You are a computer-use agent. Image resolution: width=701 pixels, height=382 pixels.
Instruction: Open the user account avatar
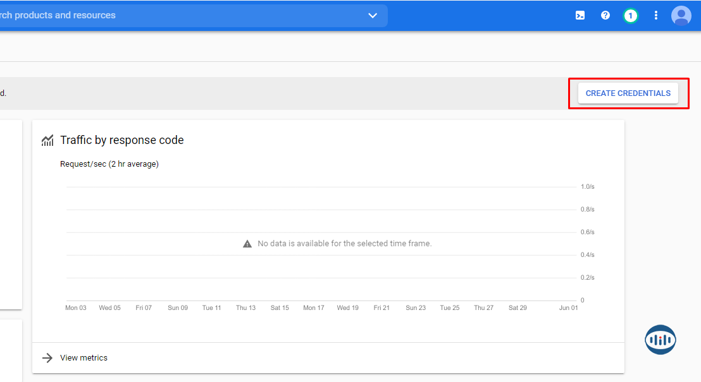[681, 15]
